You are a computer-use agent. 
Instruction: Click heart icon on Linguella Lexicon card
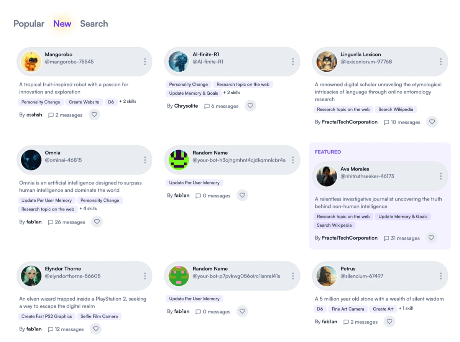(432, 122)
